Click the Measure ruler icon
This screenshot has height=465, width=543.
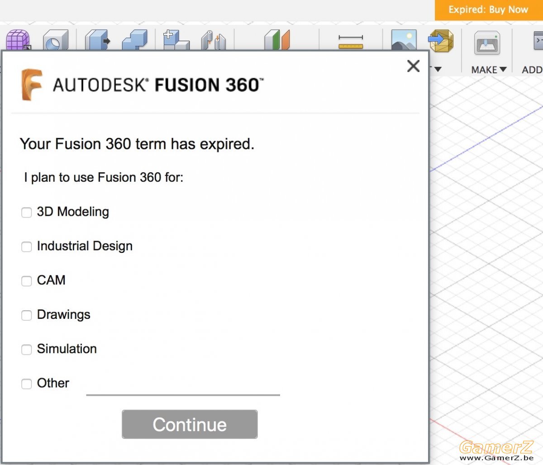pos(351,41)
